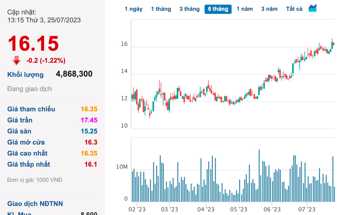Select lowest price value 16.1
Viewport: 337px width, 215px height.
point(91,164)
